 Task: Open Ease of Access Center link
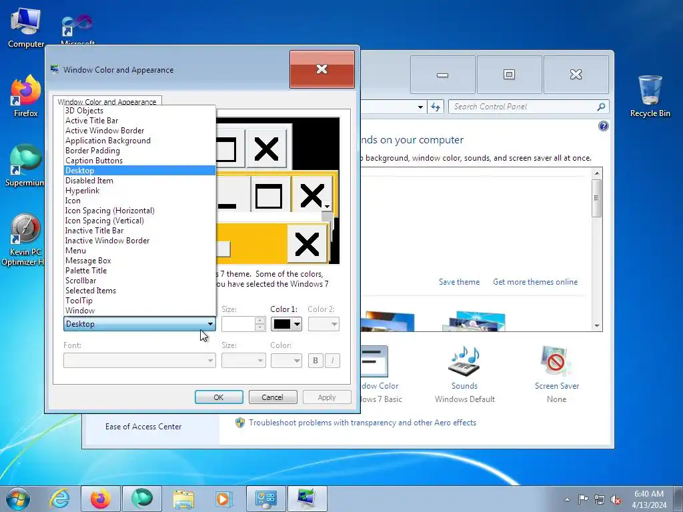(143, 427)
